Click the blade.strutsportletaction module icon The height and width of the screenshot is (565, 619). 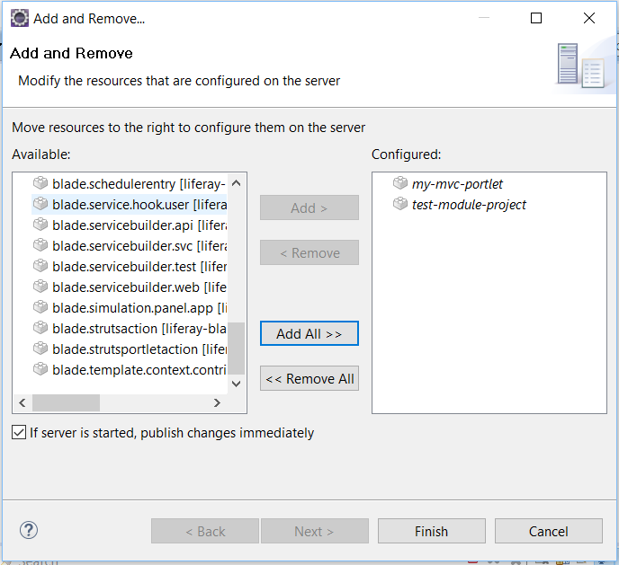[40, 349]
